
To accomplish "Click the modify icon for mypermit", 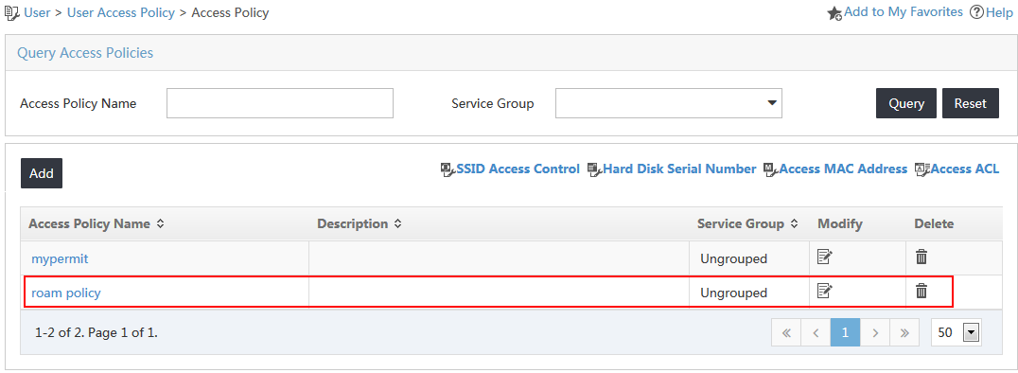I will 825,257.
